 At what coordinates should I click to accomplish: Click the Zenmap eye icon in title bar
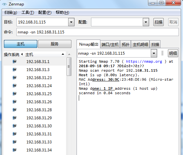pyautogui.click(x=5, y=4)
